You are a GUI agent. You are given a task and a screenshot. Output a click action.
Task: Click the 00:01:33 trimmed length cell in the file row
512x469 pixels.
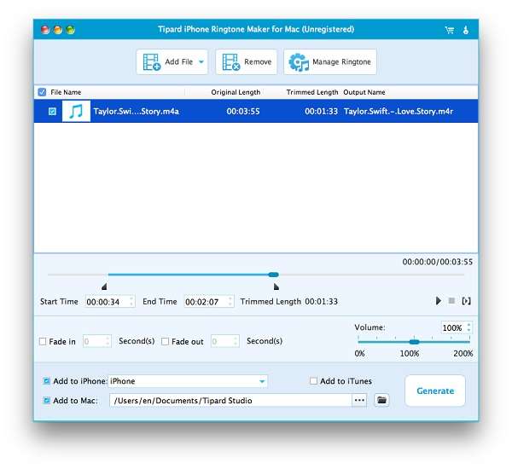[322, 112]
